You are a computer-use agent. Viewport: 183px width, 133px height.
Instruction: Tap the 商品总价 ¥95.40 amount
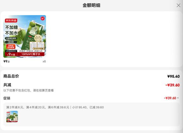coord(174,76)
